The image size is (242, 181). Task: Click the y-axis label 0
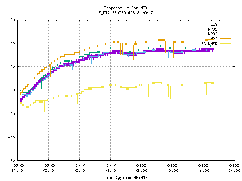[x=14, y=90]
